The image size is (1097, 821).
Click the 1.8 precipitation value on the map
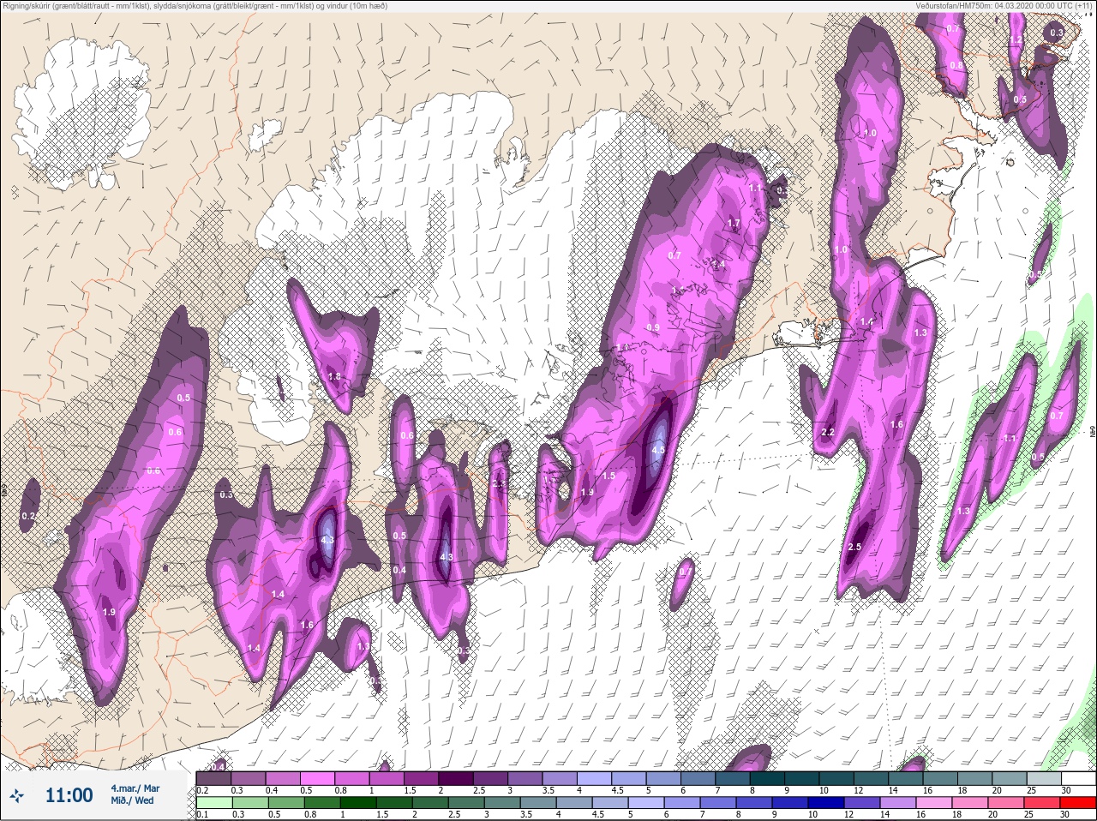click(335, 376)
